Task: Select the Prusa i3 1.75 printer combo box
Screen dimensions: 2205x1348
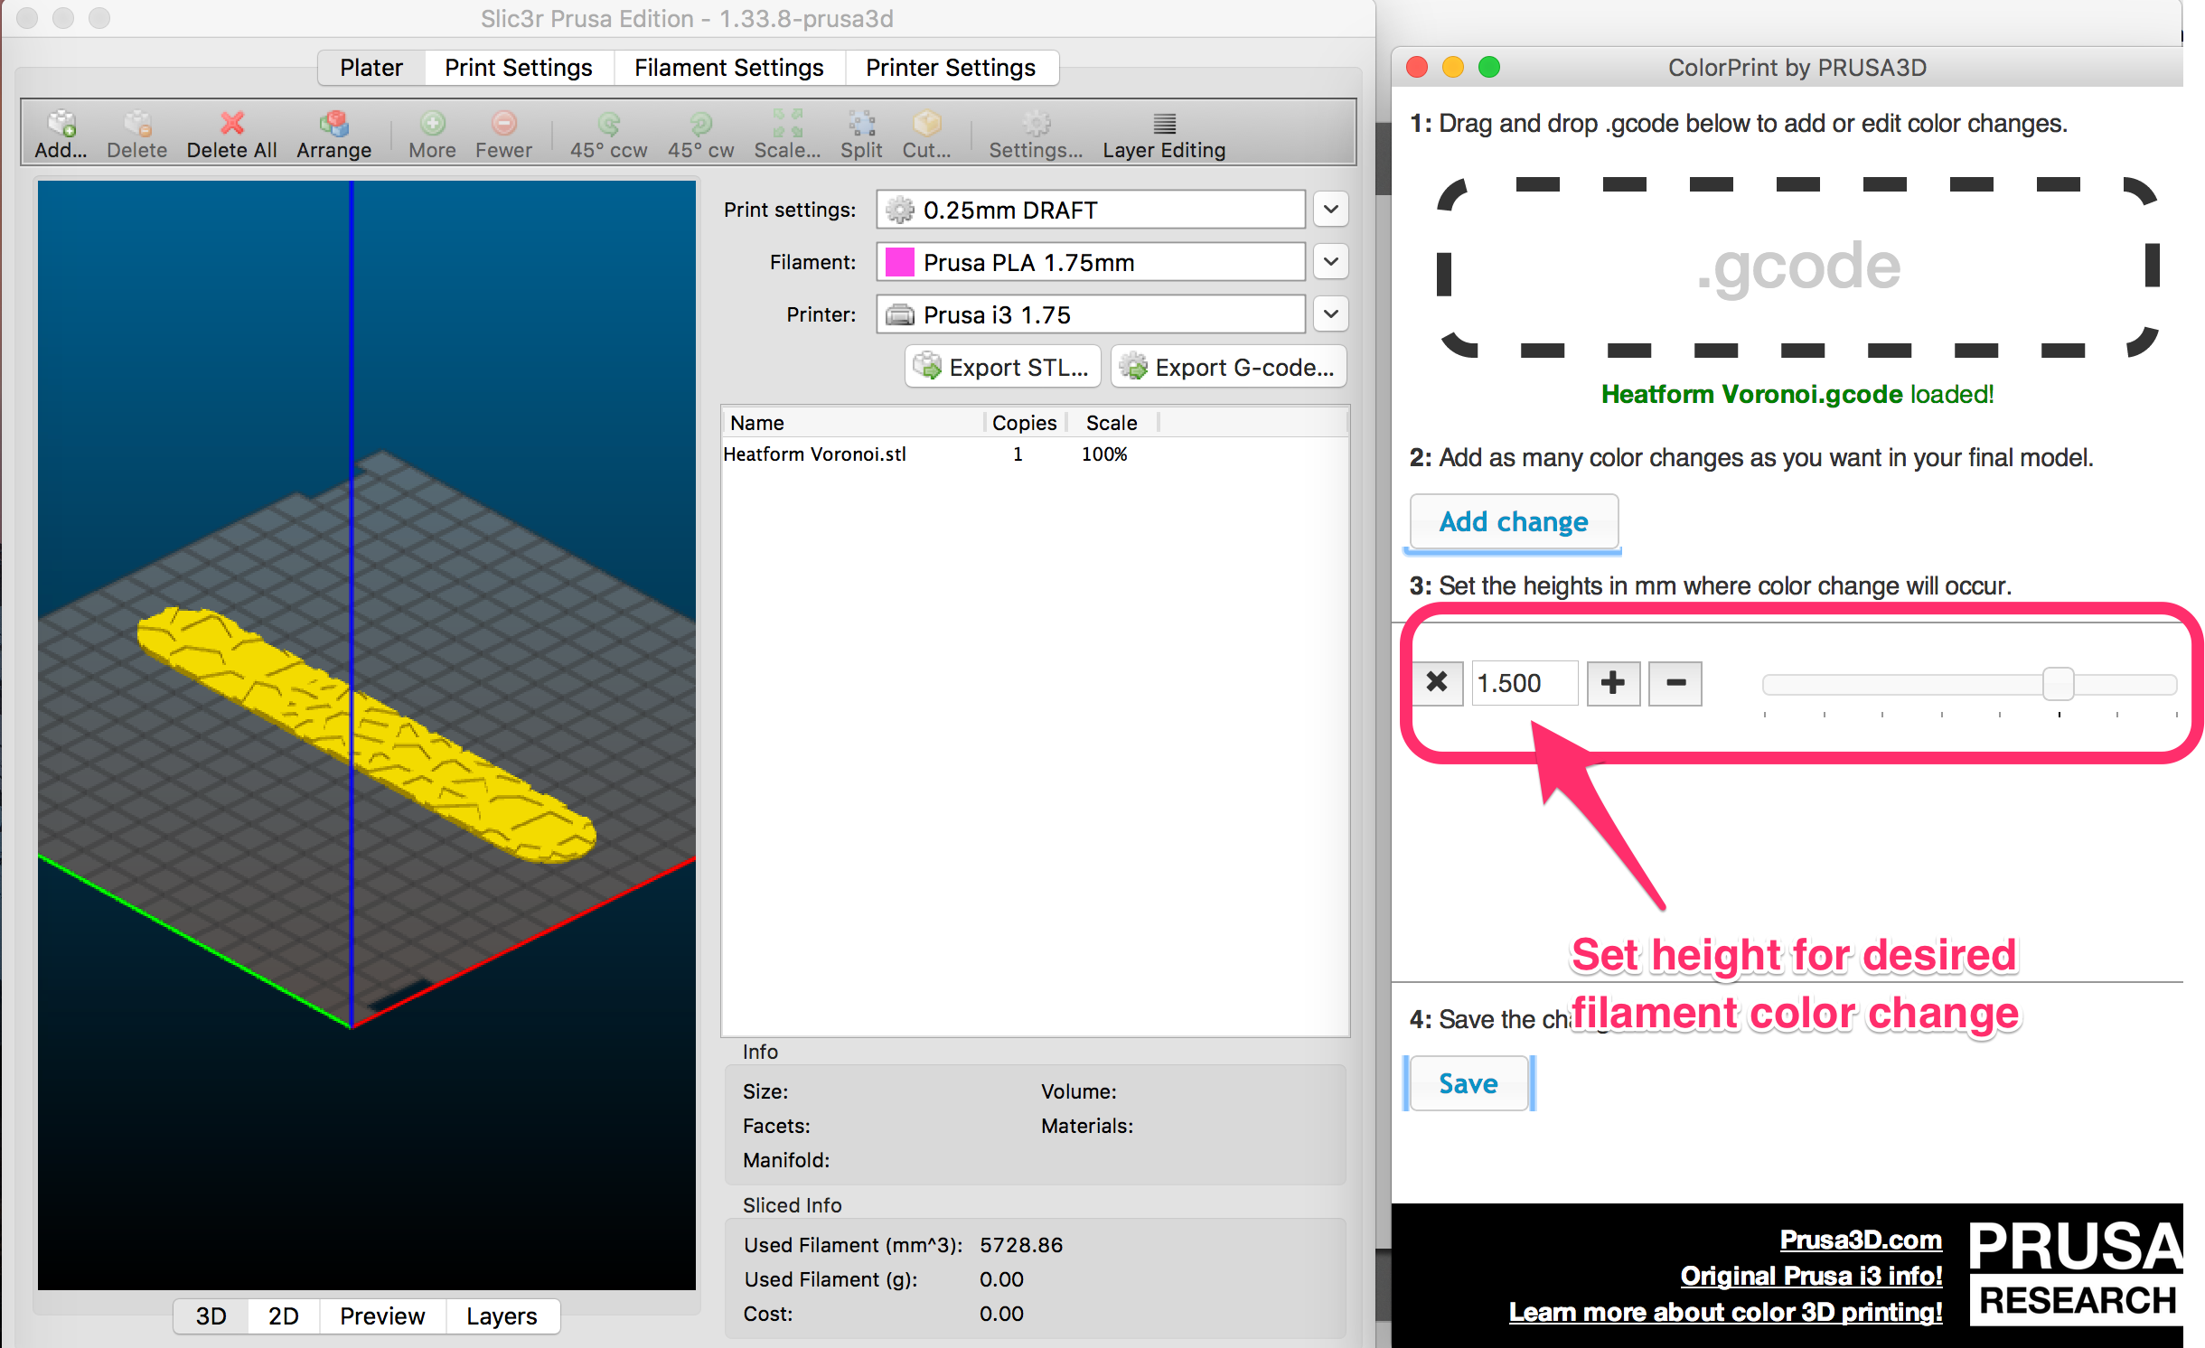Action: 1091,314
